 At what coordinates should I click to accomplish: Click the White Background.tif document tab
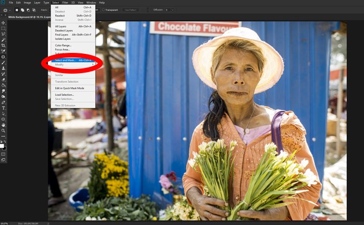26,17
